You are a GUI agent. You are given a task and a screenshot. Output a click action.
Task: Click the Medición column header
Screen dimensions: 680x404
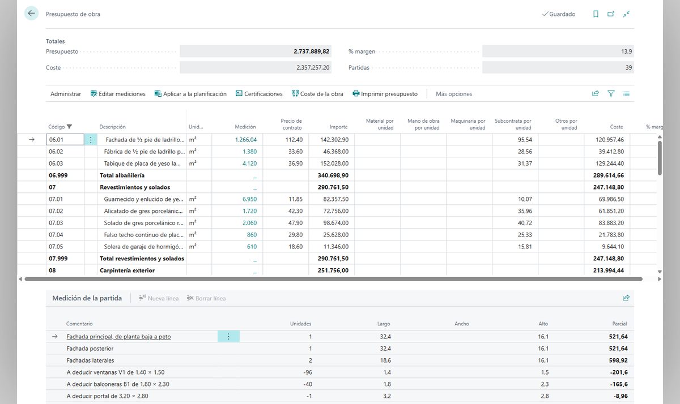pyautogui.click(x=245, y=127)
